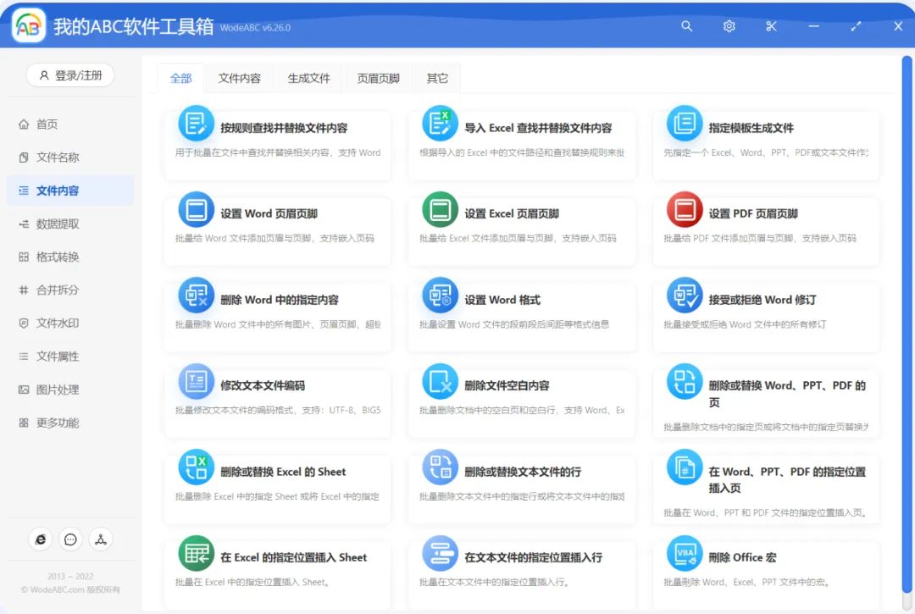Select 文件内容 in the sidebar

click(x=70, y=191)
